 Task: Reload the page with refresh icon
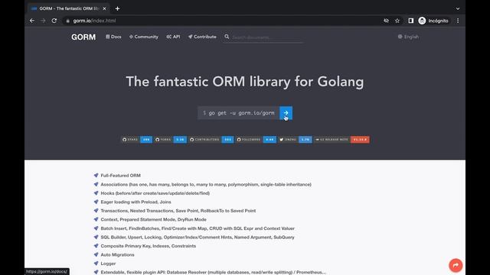pos(54,21)
